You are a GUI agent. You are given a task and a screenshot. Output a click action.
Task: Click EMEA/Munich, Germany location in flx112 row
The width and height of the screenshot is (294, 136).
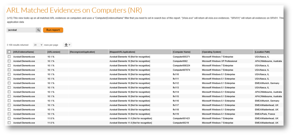tap(267, 83)
